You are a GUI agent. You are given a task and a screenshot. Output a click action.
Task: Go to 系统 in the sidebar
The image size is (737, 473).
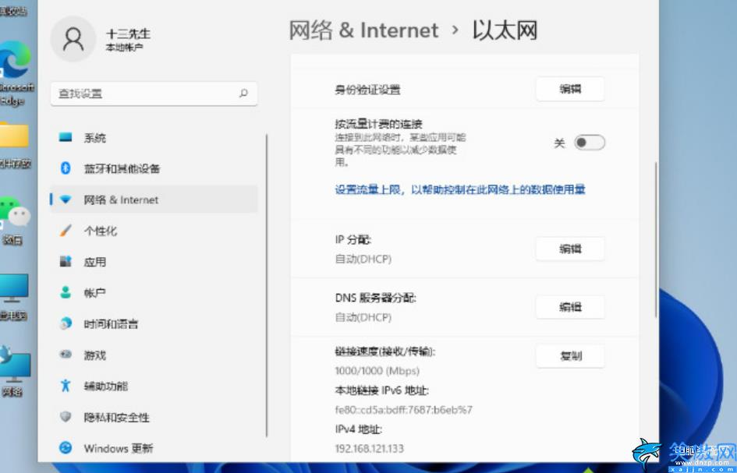click(154, 137)
